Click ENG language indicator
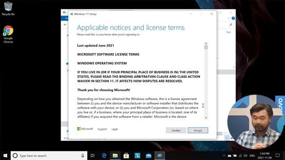This screenshot has height=160, width=285. pyautogui.click(x=252, y=156)
